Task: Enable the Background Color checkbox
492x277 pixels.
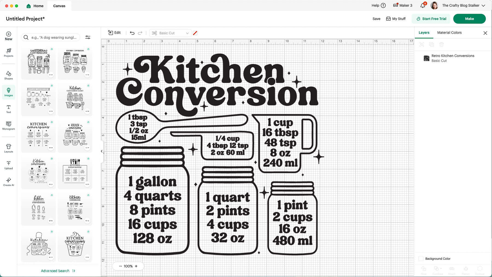Action: 421,258
